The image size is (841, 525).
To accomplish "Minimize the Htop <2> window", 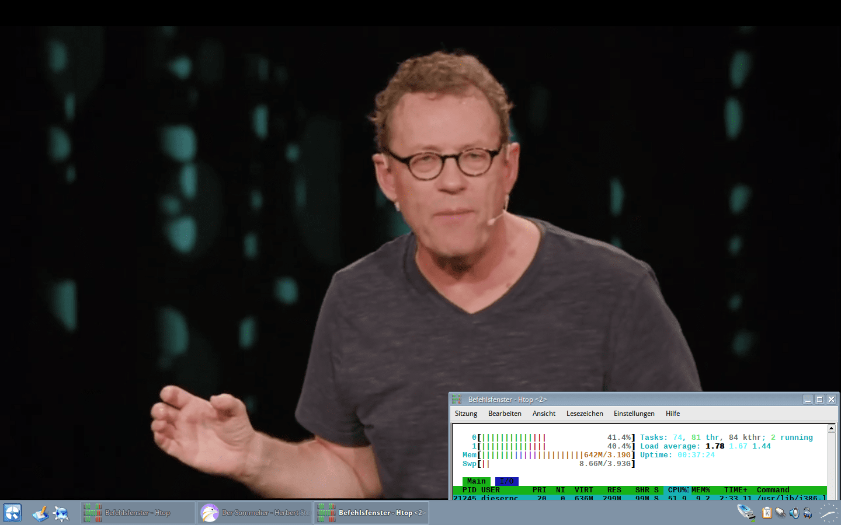I will [808, 400].
